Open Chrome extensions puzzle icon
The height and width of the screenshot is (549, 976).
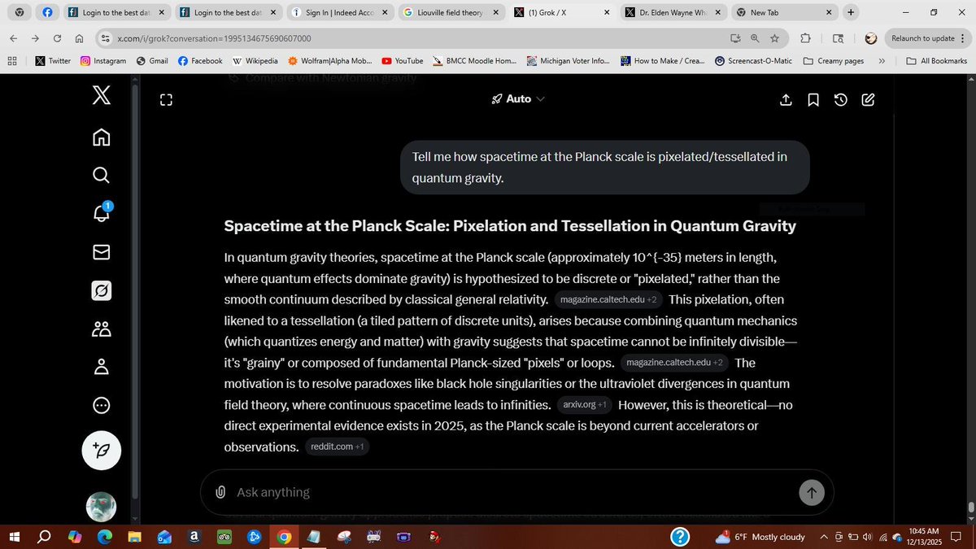(805, 38)
